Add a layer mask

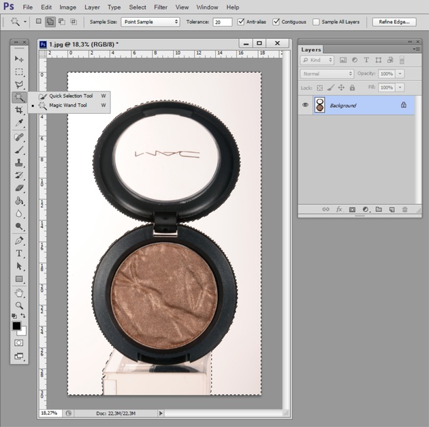[x=352, y=209]
